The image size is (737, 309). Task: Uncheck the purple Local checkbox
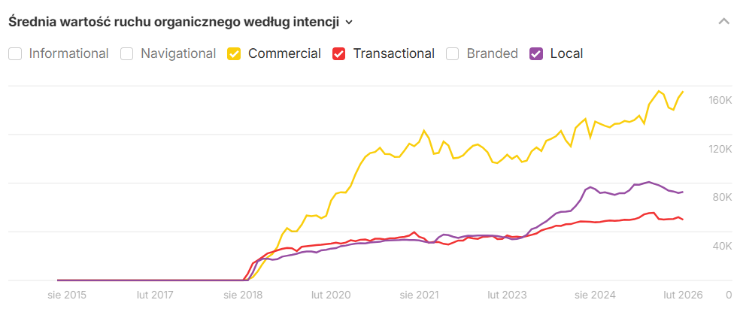[x=536, y=53]
